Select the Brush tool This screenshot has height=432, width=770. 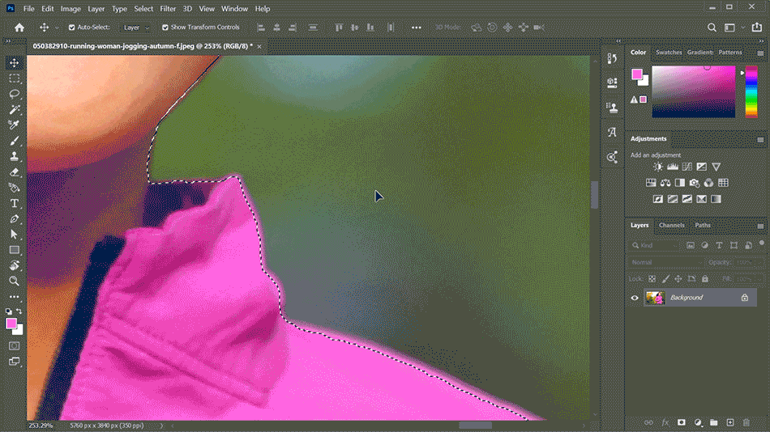pos(15,141)
